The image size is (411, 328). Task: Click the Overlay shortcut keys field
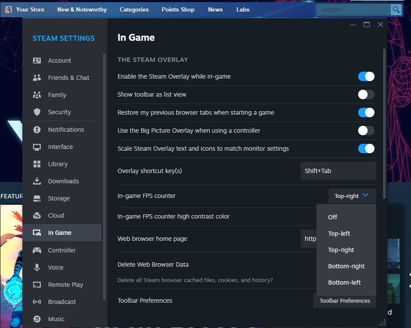pyautogui.click(x=338, y=171)
